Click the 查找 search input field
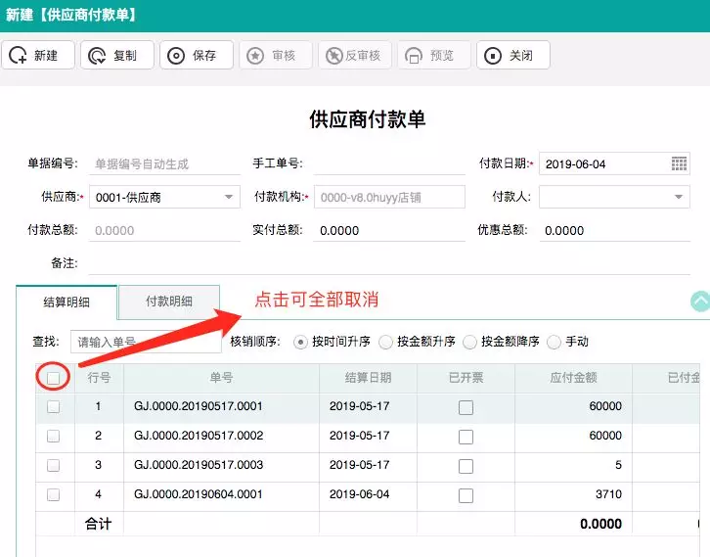 [x=145, y=342]
